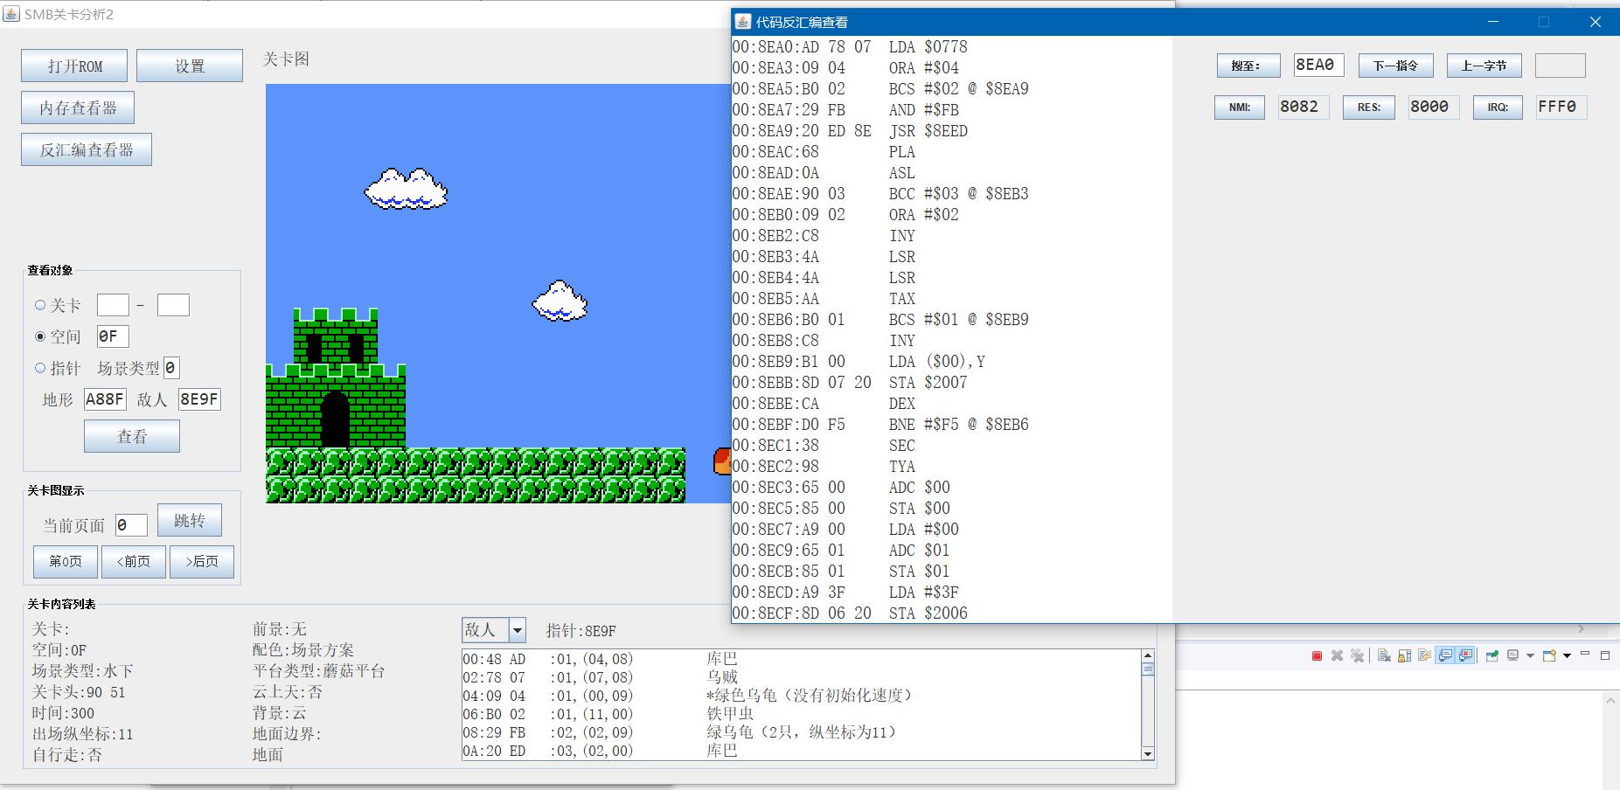Focus the 敌人 pointer field 8E9F

coord(199,399)
